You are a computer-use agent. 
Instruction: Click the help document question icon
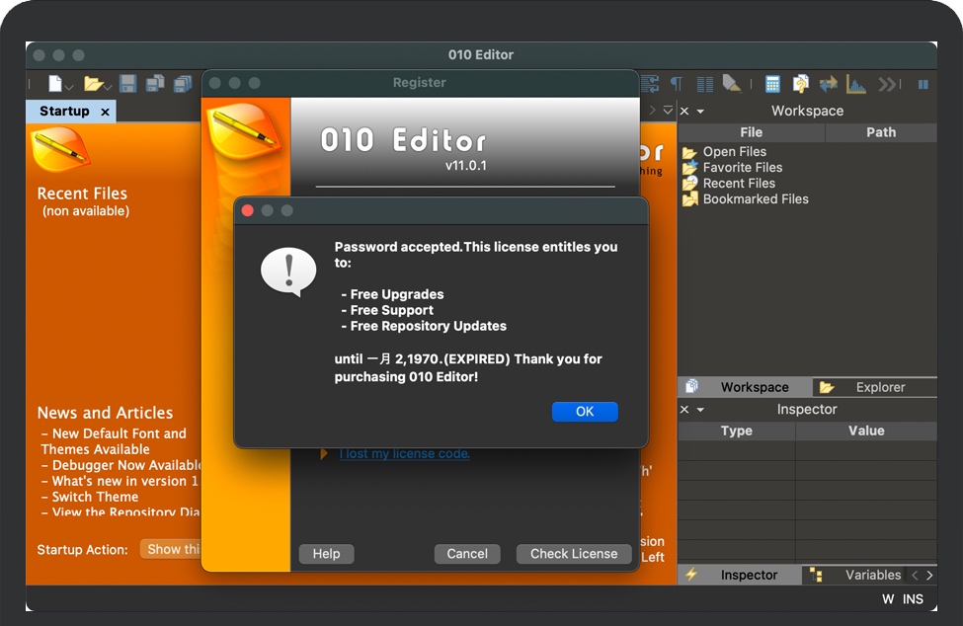click(x=800, y=84)
